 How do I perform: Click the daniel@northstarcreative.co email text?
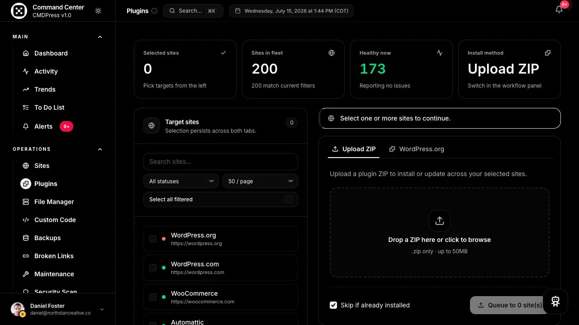point(60,313)
